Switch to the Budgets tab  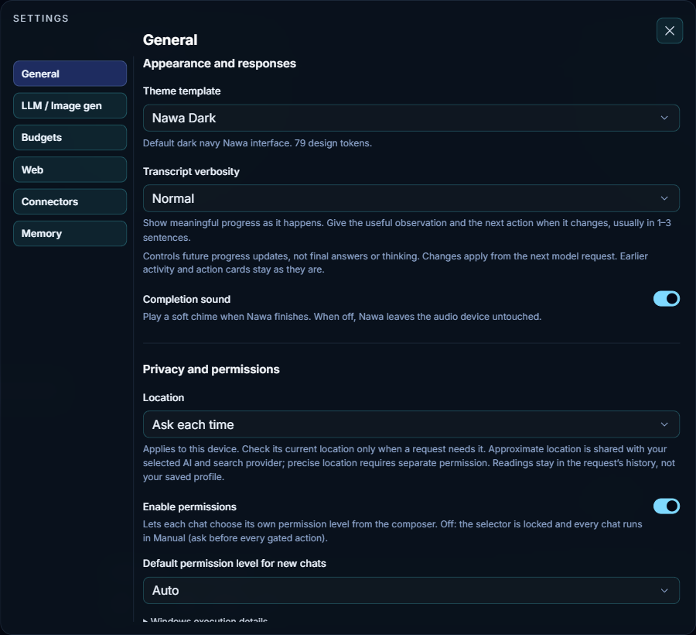(70, 137)
